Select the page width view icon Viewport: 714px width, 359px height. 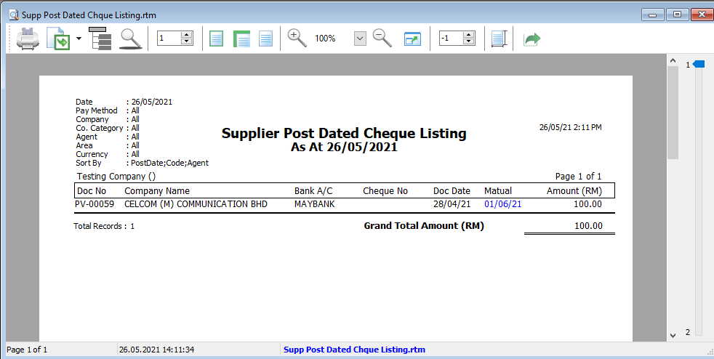[242, 39]
